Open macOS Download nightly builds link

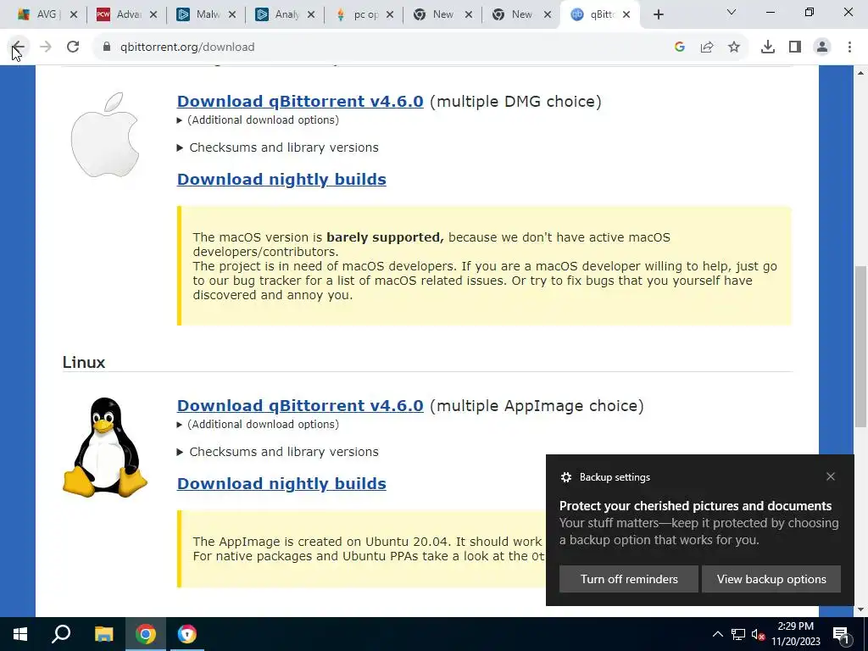[281, 180]
